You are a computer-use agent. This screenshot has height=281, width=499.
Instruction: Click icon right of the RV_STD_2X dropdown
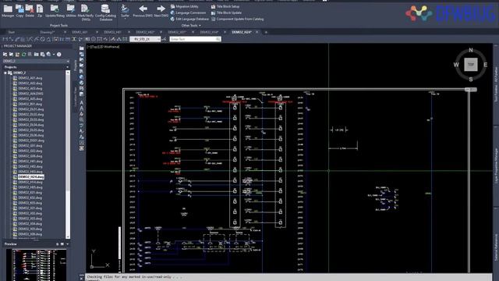[164, 39]
